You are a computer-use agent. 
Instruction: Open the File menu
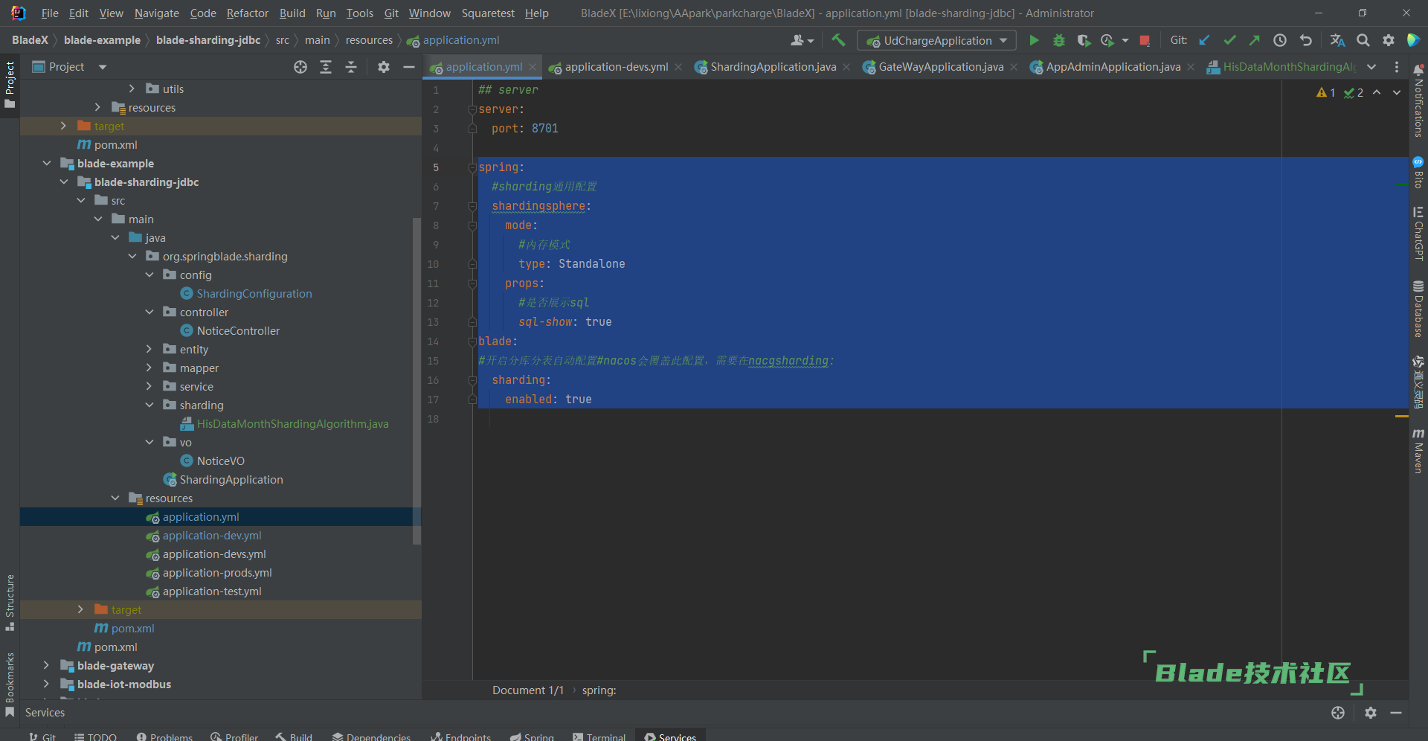click(x=50, y=13)
